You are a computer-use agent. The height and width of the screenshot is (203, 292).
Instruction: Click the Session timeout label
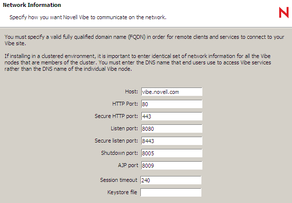[119, 180]
